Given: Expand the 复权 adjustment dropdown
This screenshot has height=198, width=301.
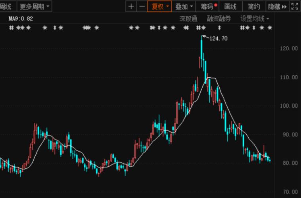Looking at the screenshot, I should (x=159, y=6).
